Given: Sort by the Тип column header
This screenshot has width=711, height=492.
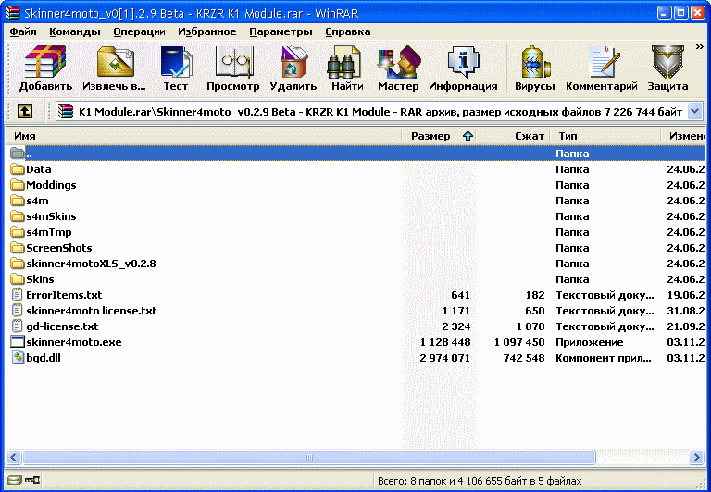Looking at the screenshot, I should tap(605, 136).
